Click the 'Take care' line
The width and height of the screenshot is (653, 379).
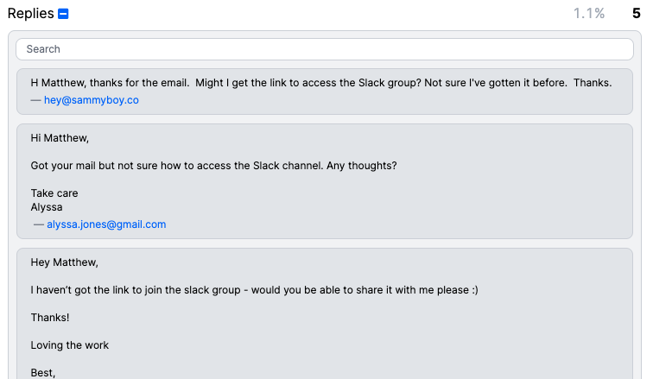click(54, 193)
